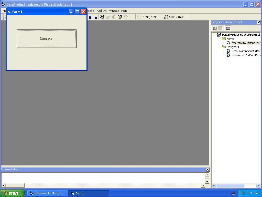
Task: Click the 2:39 PM clock
Action: tap(253, 193)
